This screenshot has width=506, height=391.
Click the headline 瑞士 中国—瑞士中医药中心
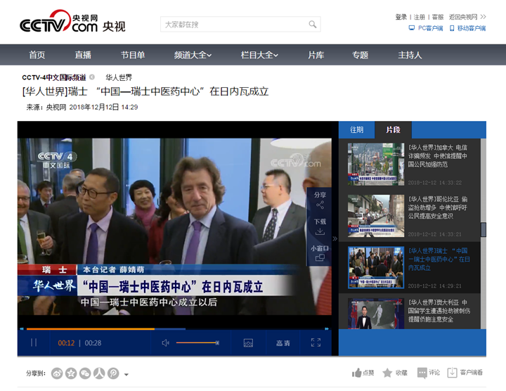[145, 91]
